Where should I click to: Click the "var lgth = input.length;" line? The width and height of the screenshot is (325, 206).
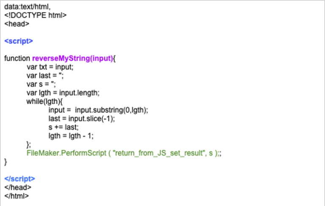point(63,92)
